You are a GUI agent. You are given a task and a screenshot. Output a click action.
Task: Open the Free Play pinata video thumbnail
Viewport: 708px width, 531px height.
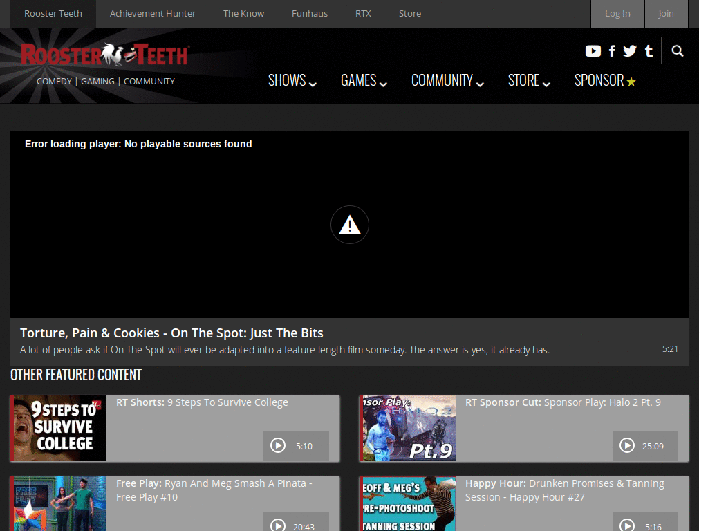click(58, 503)
